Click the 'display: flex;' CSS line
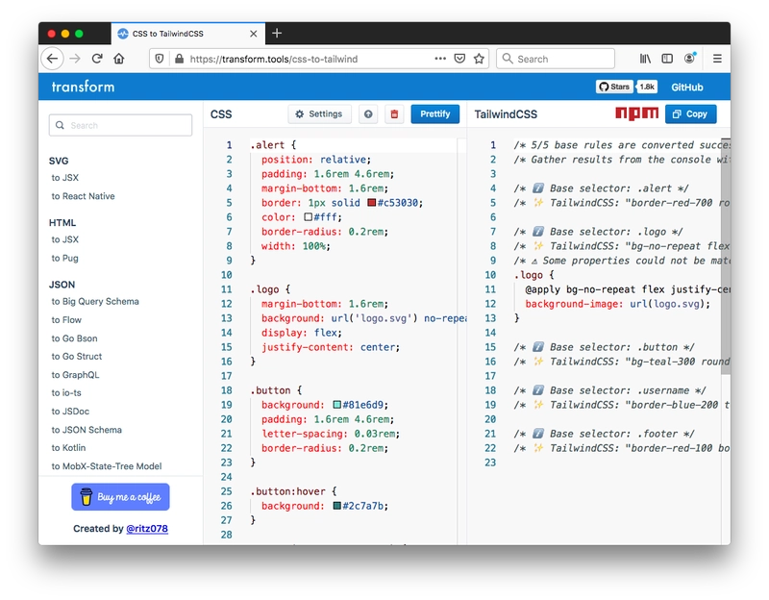 [x=302, y=333]
